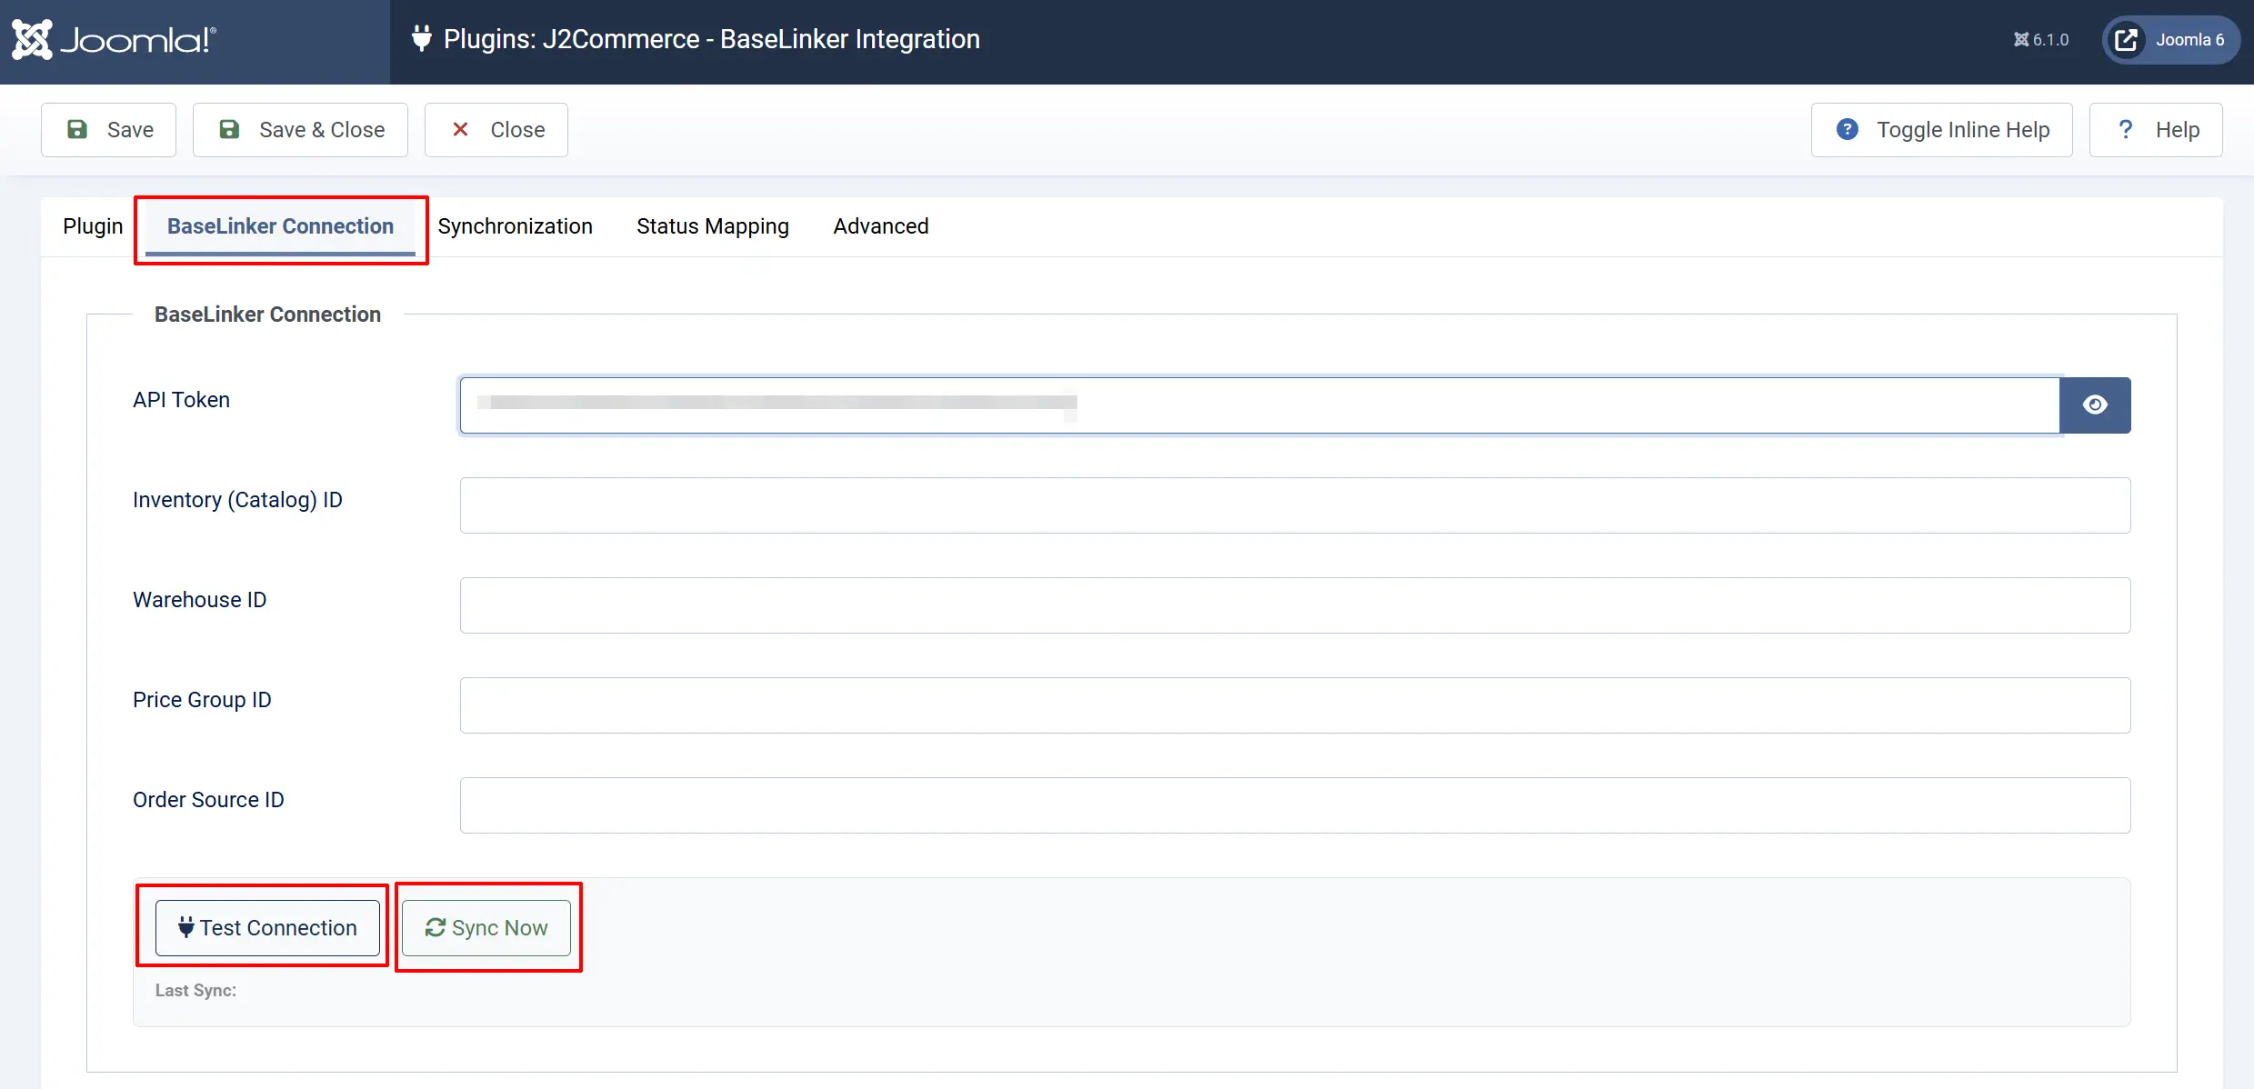Click the Order Source ID label

208,800
